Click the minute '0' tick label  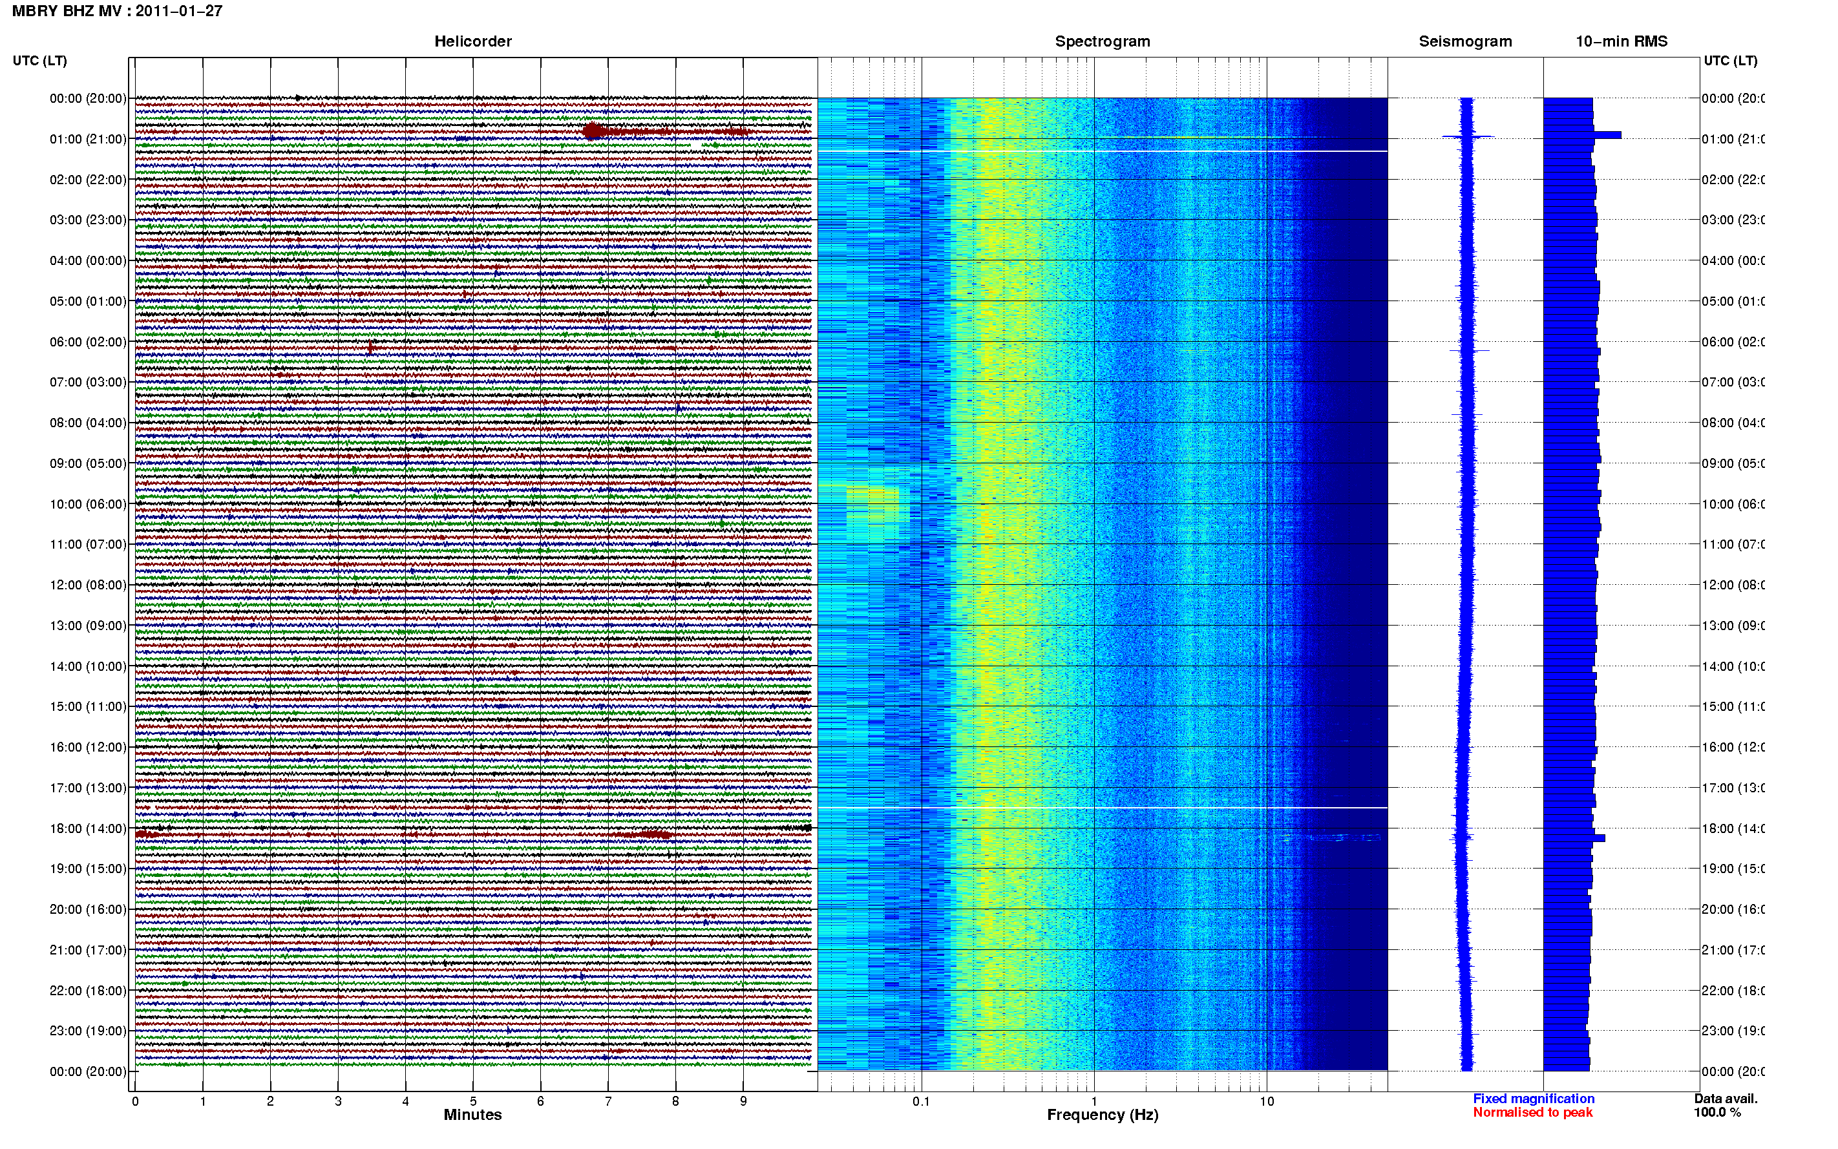(x=135, y=1101)
